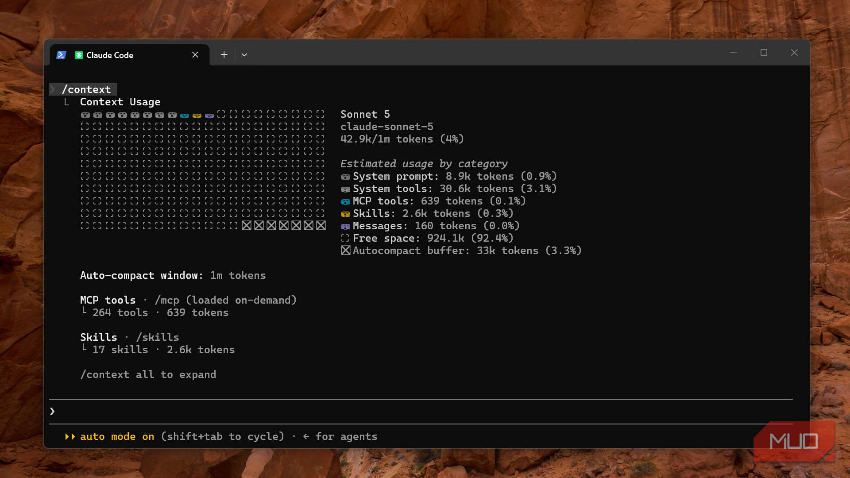Click the purple Messages legend icon
The image size is (850, 478).
tap(346, 227)
